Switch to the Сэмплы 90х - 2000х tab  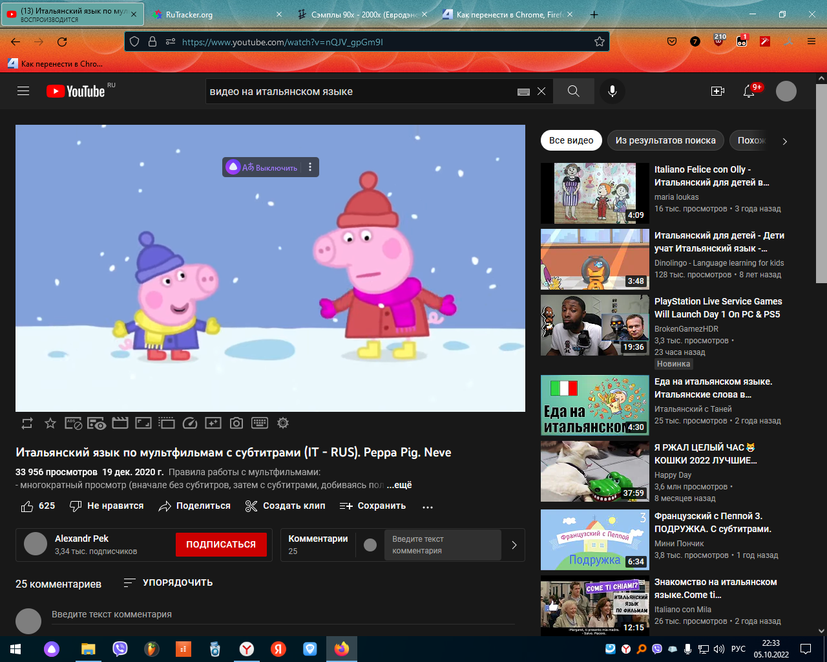[x=362, y=14]
